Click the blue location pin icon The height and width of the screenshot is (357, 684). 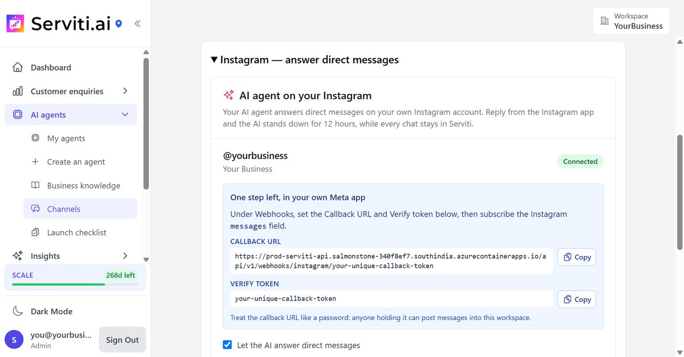tap(119, 23)
